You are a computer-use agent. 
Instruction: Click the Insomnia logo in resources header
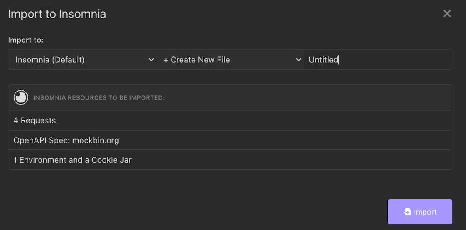(x=21, y=97)
